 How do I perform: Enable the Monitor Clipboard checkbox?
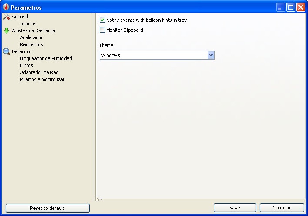(x=102, y=30)
